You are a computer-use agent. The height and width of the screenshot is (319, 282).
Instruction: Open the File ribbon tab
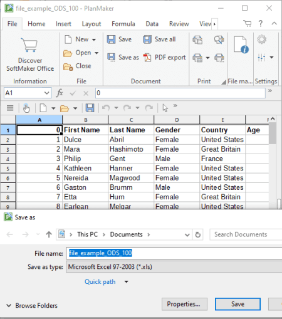click(x=12, y=24)
